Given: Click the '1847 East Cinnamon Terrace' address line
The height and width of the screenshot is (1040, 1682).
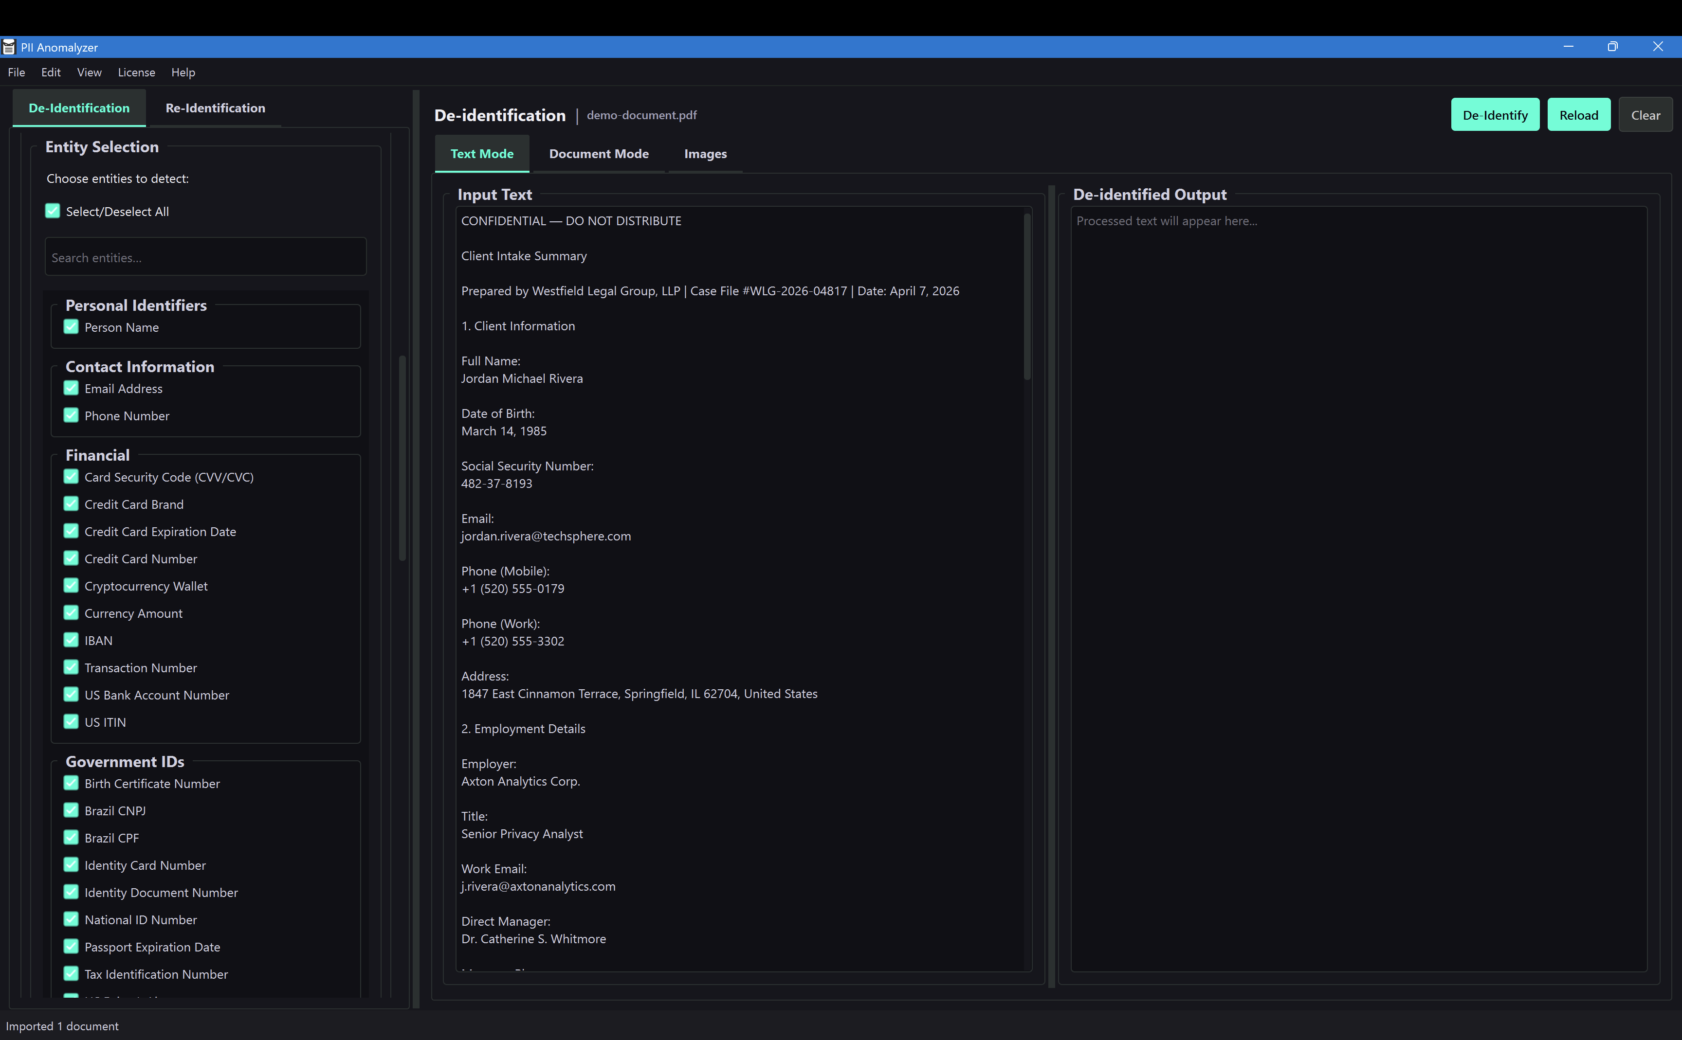Looking at the screenshot, I should pos(640,693).
